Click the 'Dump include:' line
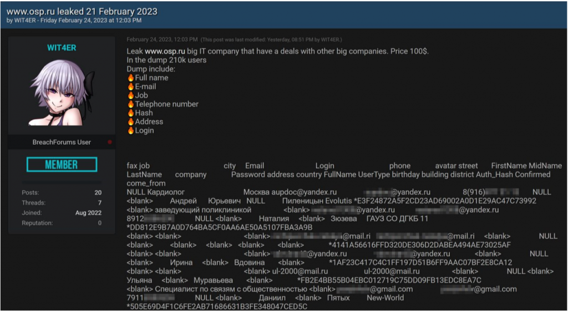 [x=151, y=69]
